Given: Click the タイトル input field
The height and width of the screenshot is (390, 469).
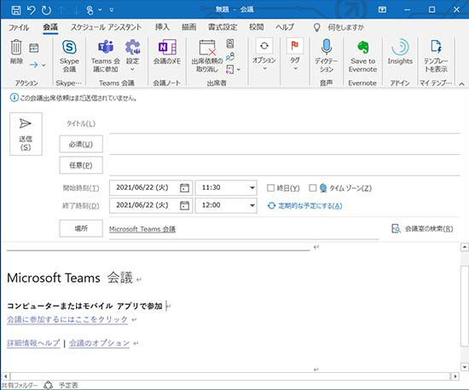Looking at the screenshot, I should (x=285, y=124).
